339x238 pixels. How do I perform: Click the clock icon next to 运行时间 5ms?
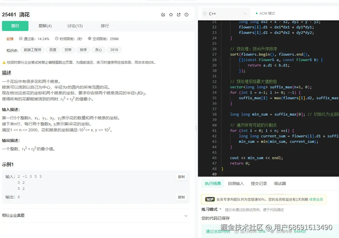point(236,232)
